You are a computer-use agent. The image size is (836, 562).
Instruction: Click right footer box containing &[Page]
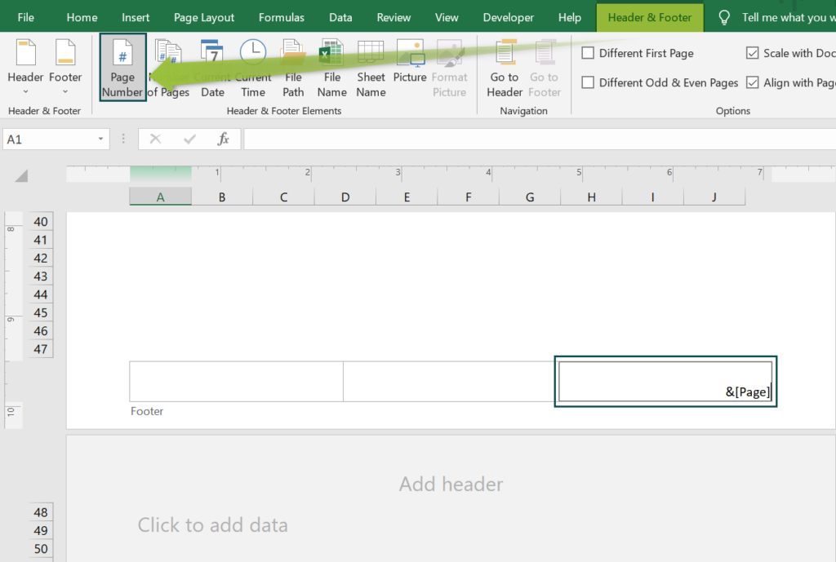click(x=665, y=382)
